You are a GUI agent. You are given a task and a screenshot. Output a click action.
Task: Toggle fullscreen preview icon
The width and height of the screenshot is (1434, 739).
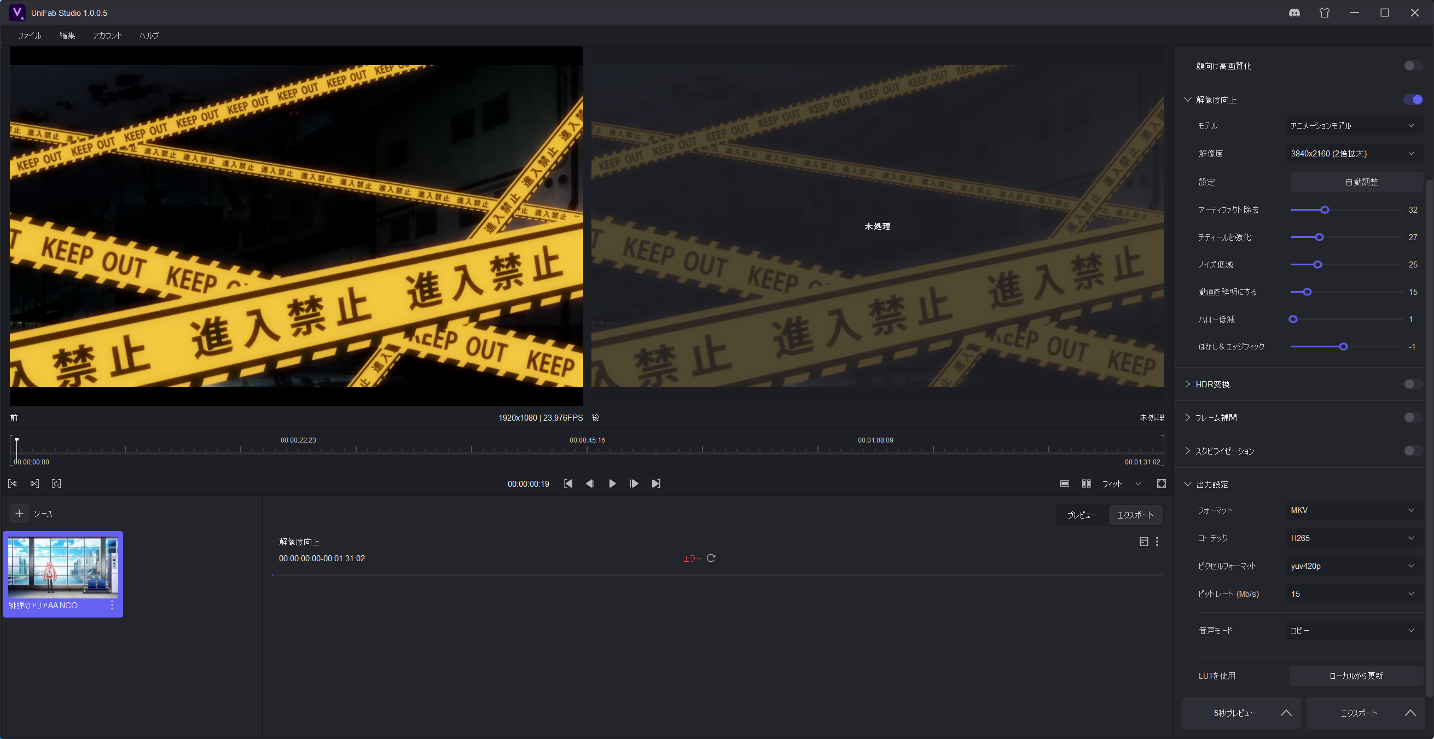[1161, 484]
